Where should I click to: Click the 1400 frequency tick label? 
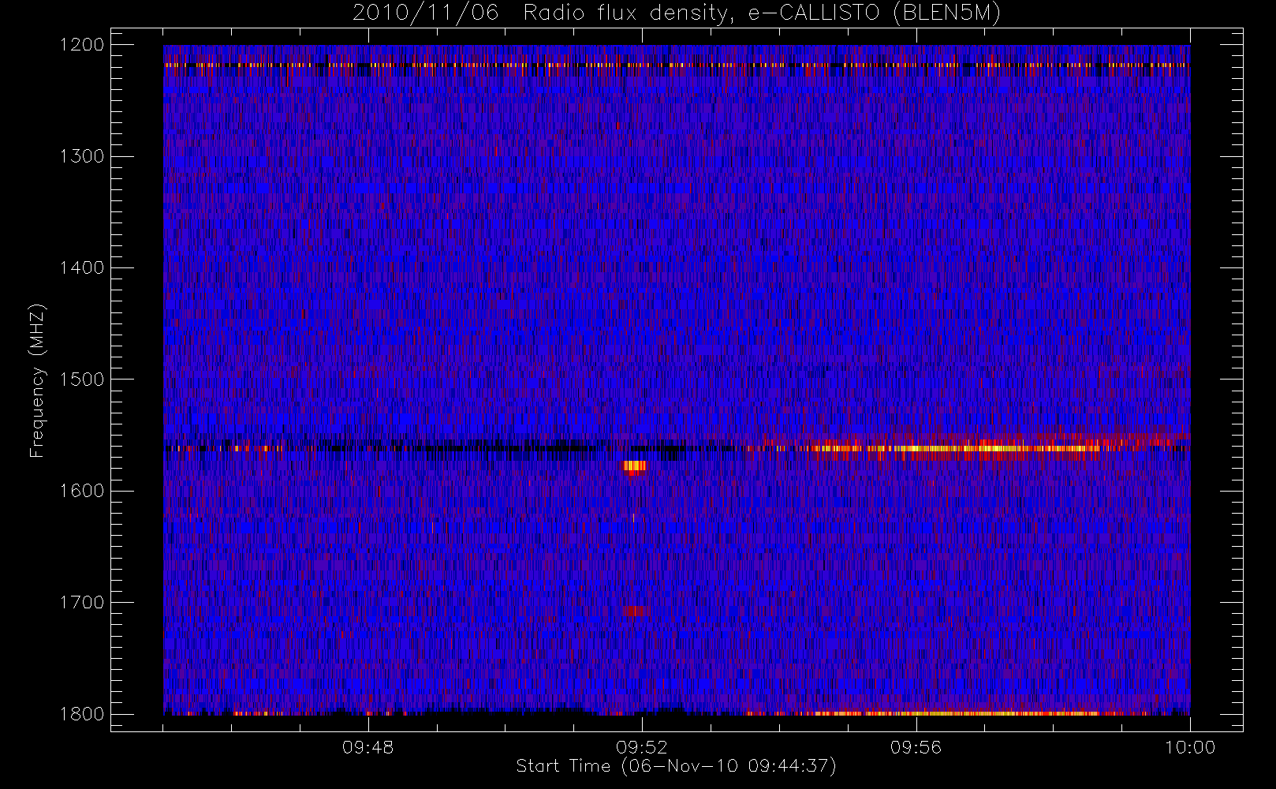click(x=82, y=267)
